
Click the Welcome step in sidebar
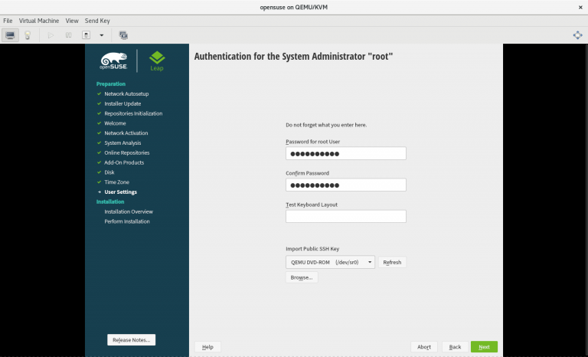click(x=115, y=123)
